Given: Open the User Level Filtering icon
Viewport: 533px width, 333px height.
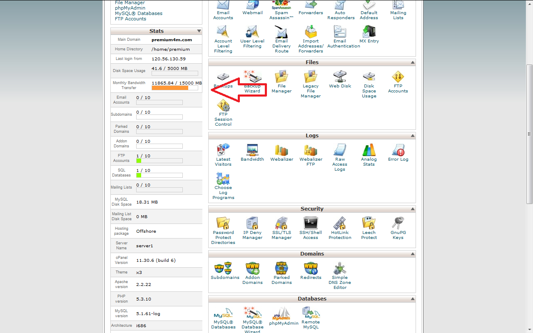Looking at the screenshot, I should coord(252,32).
